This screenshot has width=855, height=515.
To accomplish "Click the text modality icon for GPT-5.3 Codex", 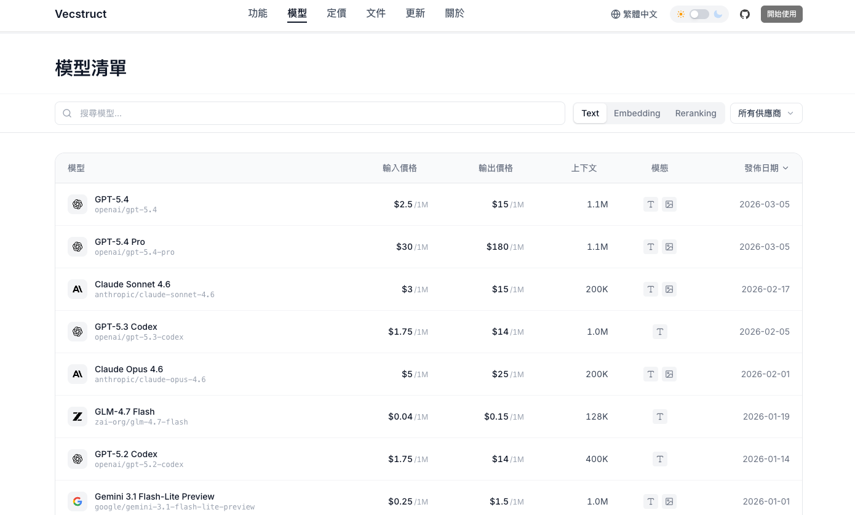I will pos(660,332).
